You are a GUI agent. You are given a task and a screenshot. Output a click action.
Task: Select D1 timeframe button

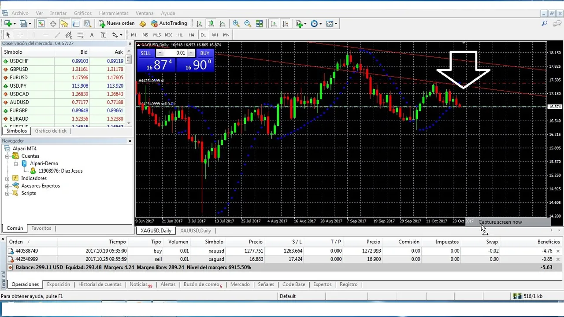click(203, 35)
